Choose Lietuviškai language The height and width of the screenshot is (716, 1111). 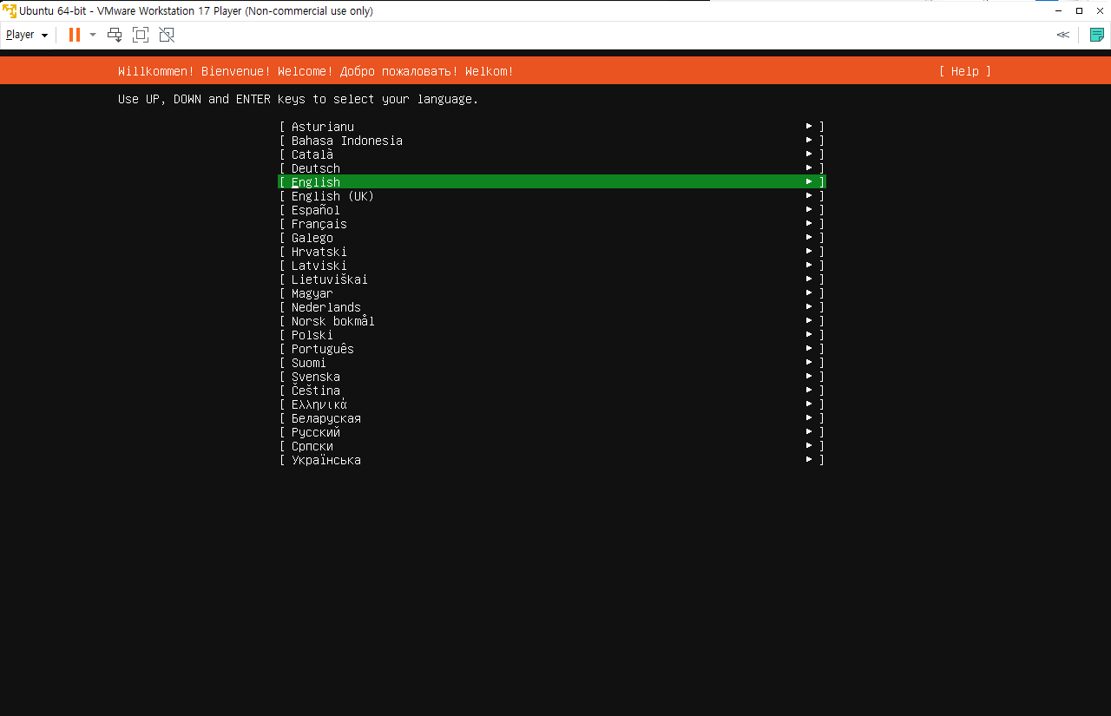pyautogui.click(x=552, y=279)
